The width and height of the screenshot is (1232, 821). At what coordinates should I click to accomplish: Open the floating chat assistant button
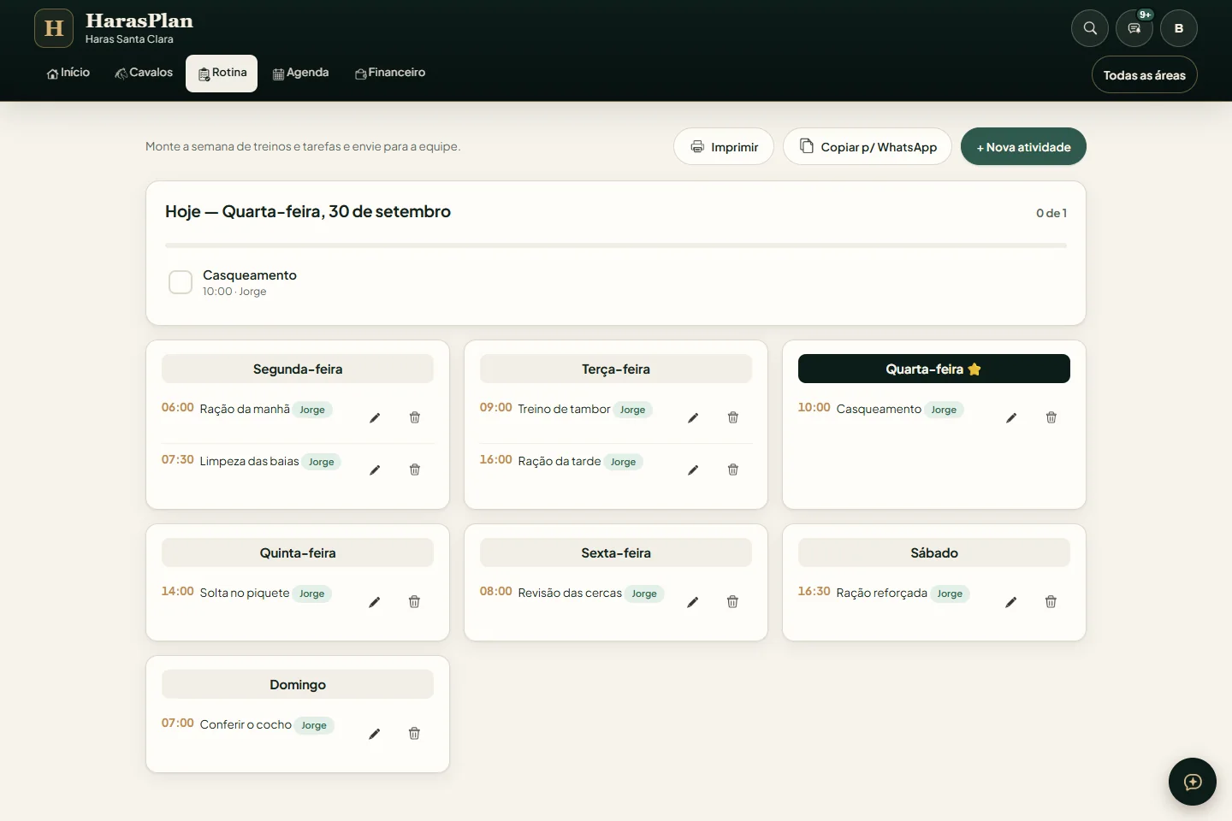pos(1193,782)
